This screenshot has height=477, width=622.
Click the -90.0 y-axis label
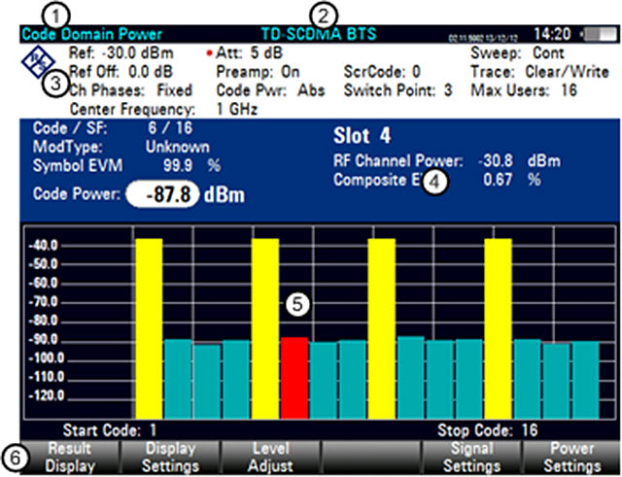[44, 340]
